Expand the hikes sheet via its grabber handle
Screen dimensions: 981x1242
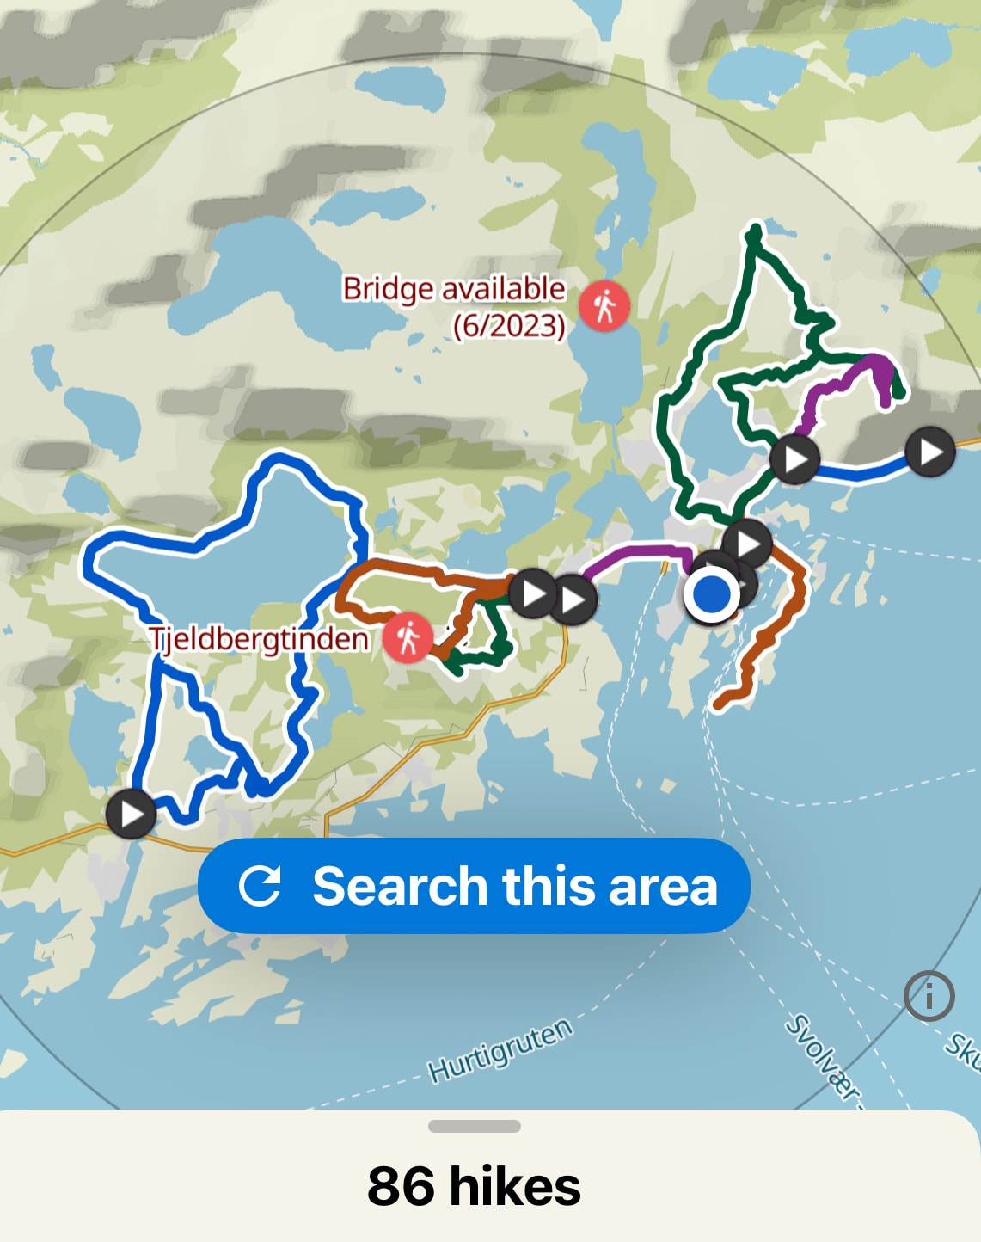[x=475, y=1126]
